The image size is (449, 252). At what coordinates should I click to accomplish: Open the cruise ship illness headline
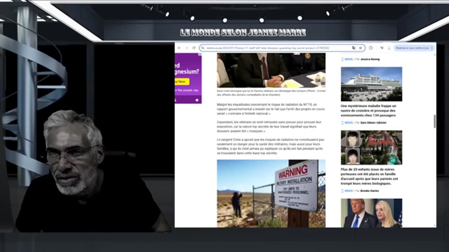(368, 111)
